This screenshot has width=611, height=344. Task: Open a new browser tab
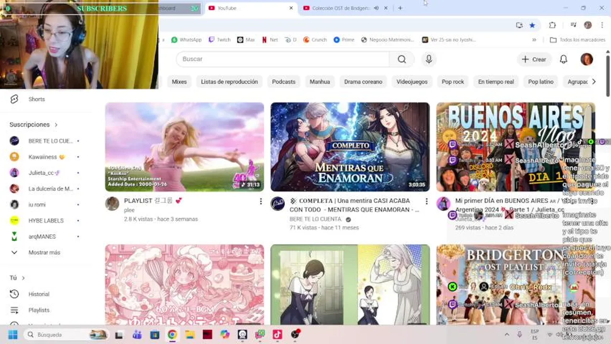(x=400, y=8)
